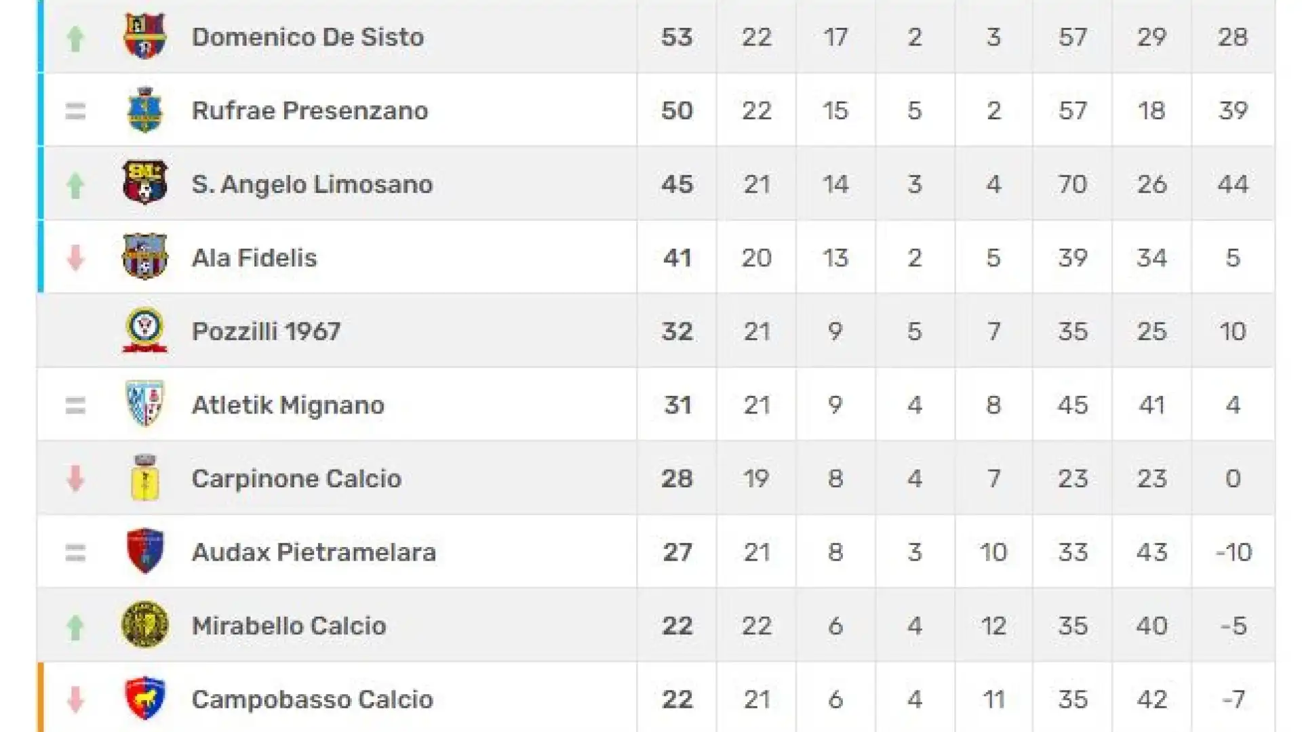Click the S. Angelo Limosano team crest
This screenshot has width=1302, height=732.
(x=144, y=183)
